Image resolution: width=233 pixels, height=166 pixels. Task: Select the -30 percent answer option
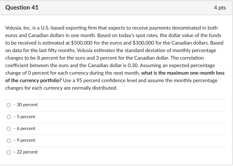[x=9, y=105]
